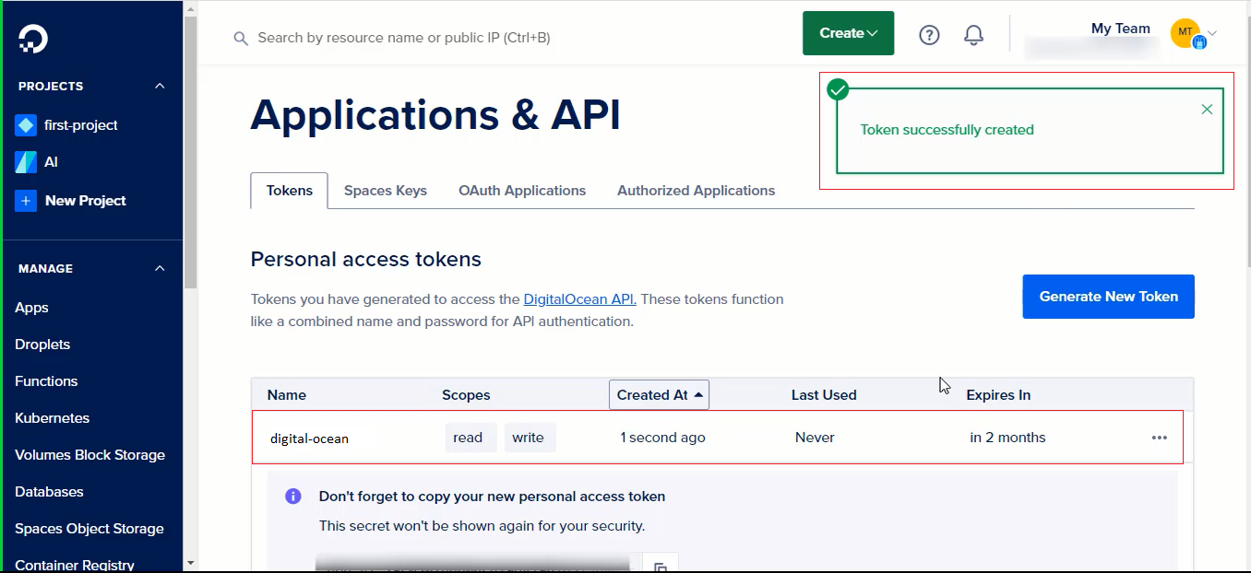Open the Authorized Applications tab
This screenshot has width=1251, height=573.
(696, 191)
